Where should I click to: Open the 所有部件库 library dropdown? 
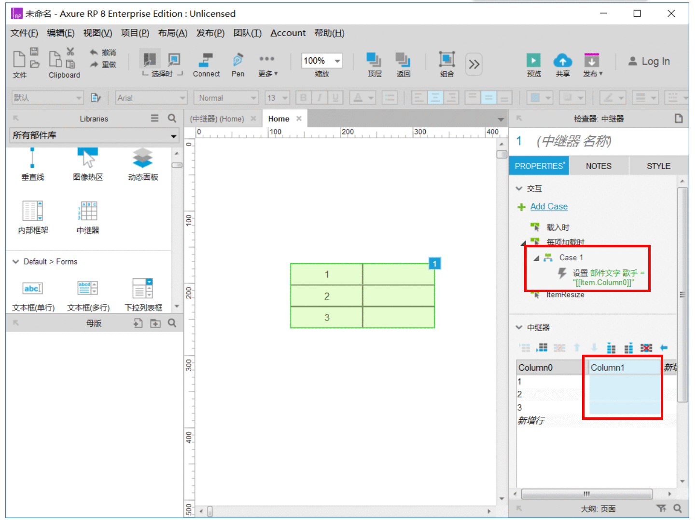pyautogui.click(x=95, y=135)
